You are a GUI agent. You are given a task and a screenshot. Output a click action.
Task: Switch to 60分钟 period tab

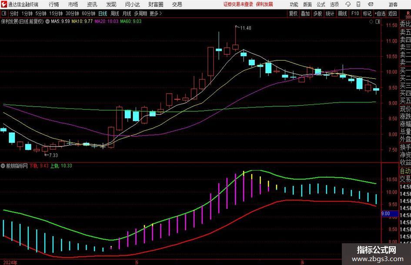point(89,13)
